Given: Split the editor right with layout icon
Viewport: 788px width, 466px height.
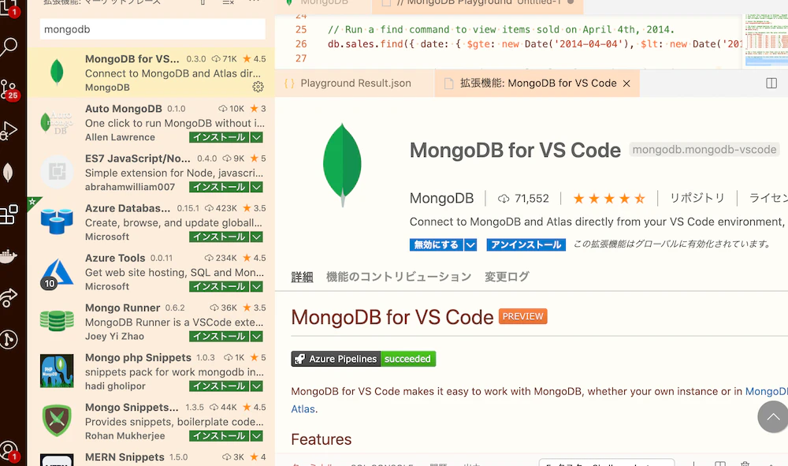Looking at the screenshot, I should pos(771,84).
